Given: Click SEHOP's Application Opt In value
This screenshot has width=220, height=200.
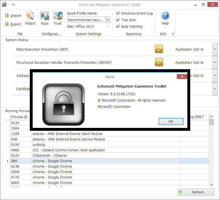Looking at the screenshot, I should coord(189,62).
